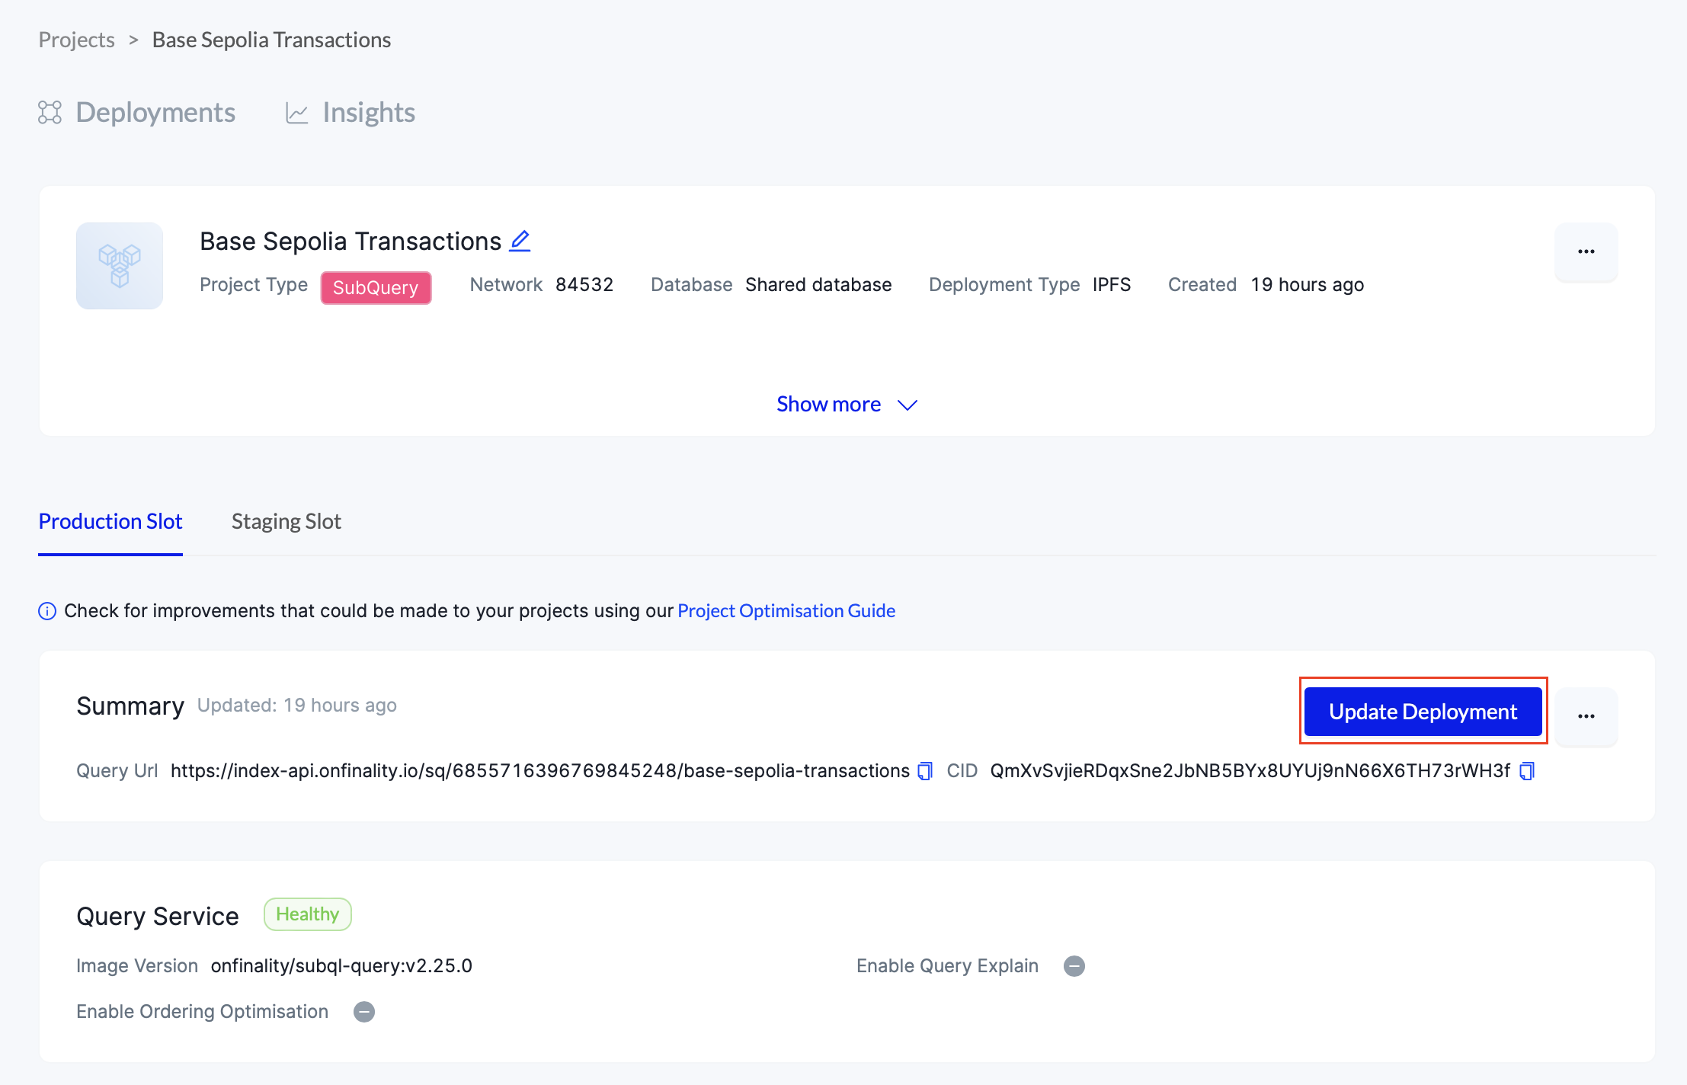Toggle Enable Ordering Optimisation indicator

coord(364,1012)
